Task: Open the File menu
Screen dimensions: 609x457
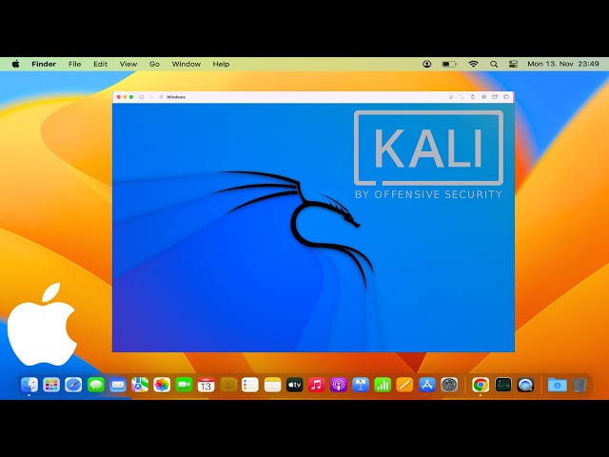Action: click(74, 64)
